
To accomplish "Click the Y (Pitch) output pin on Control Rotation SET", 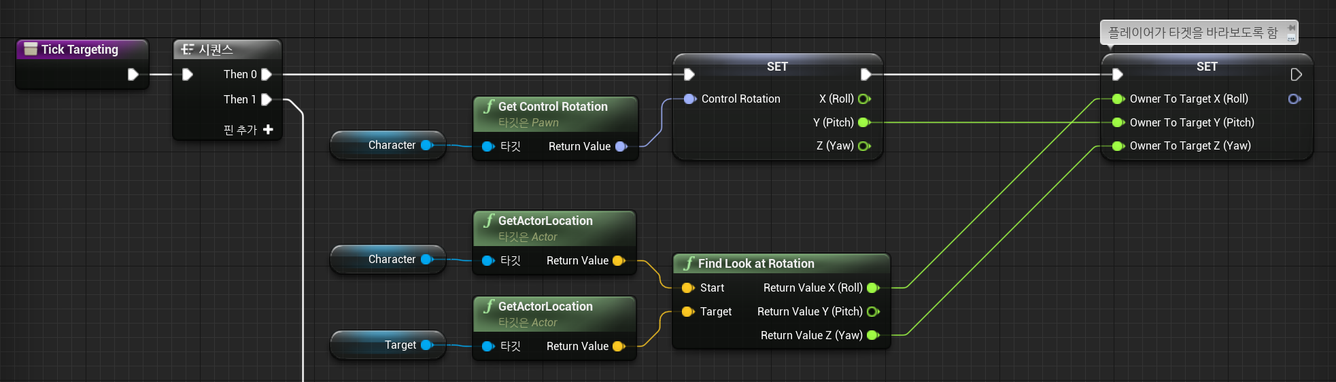I will [864, 122].
